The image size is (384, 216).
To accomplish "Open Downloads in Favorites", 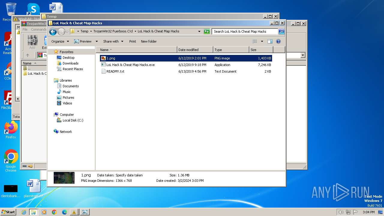I will tap(70, 63).
